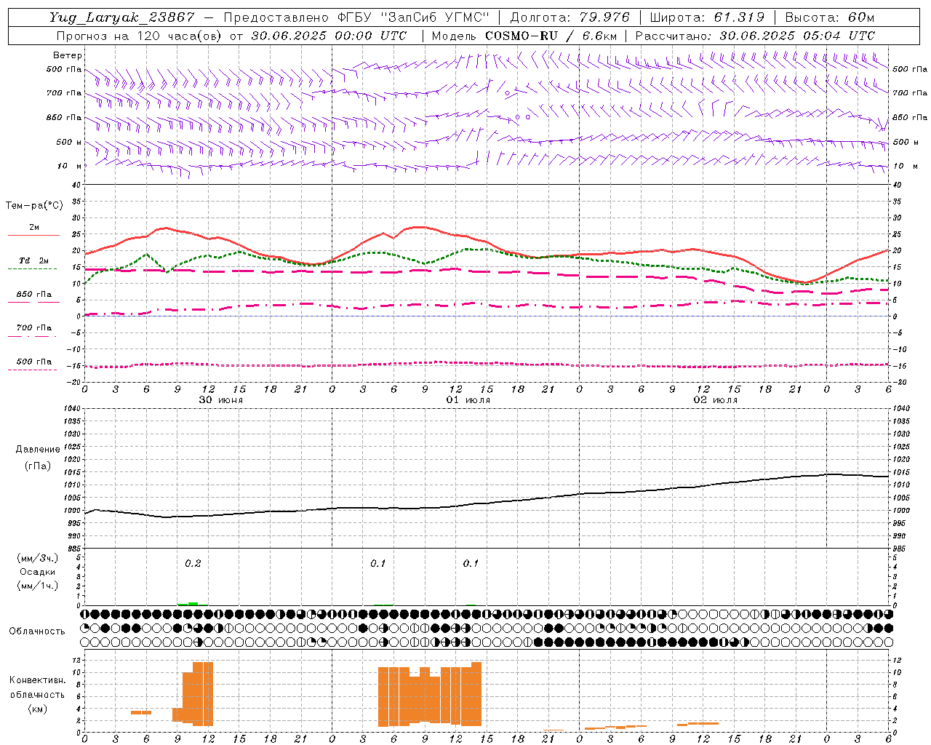Click the (гПа) unit label under Давление
The height and width of the screenshot is (745, 931).
[38, 466]
